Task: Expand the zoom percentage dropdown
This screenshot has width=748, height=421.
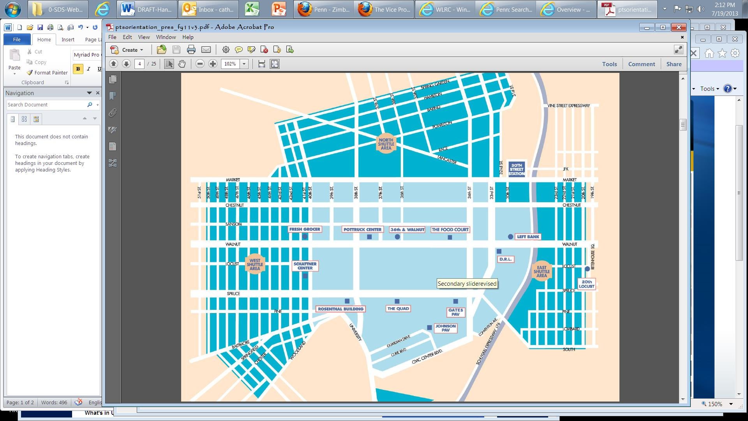Action: click(244, 64)
